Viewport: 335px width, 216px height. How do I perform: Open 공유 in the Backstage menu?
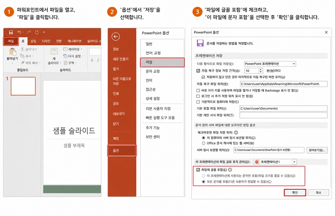coord(116,104)
